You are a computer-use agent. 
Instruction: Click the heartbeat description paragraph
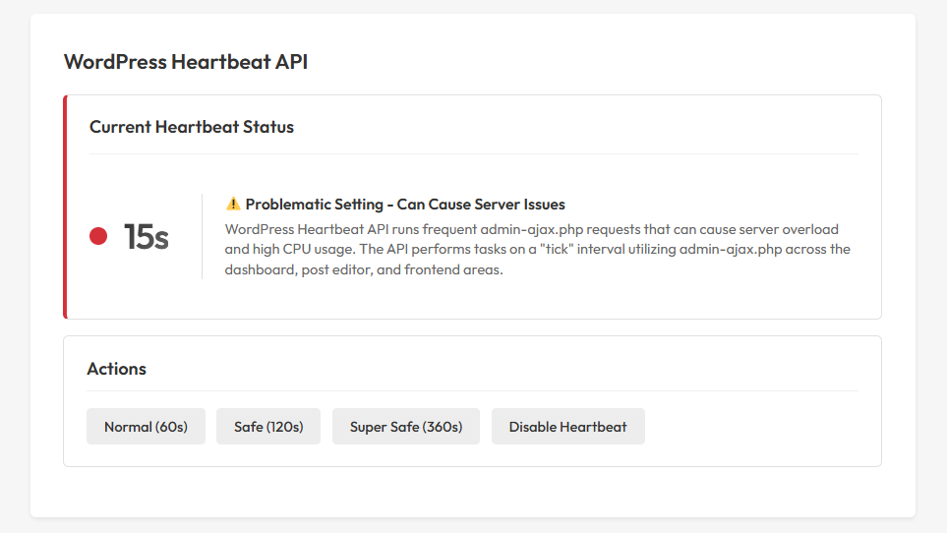pyautogui.click(x=537, y=249)
